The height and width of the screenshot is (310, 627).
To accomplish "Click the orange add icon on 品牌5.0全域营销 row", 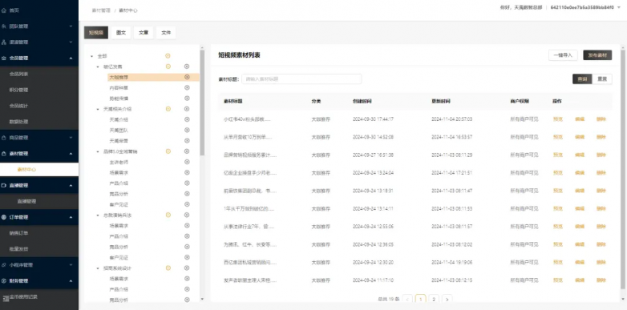I will pyautogui.click(x=168, y=151).
